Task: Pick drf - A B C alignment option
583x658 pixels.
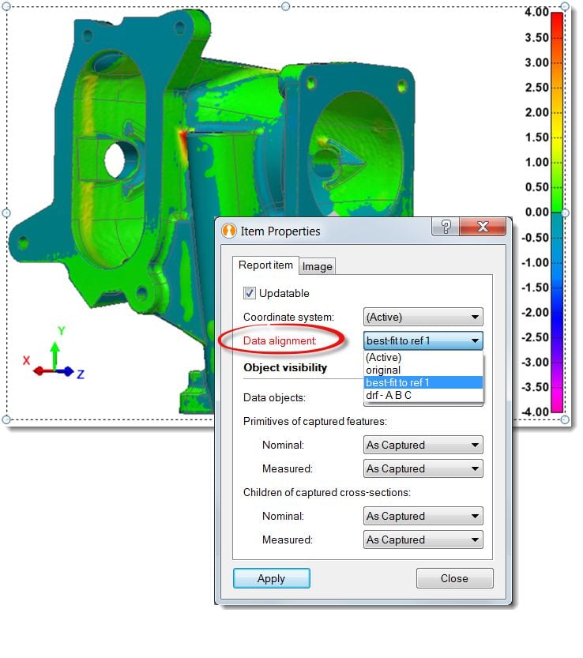Action: 423,395
